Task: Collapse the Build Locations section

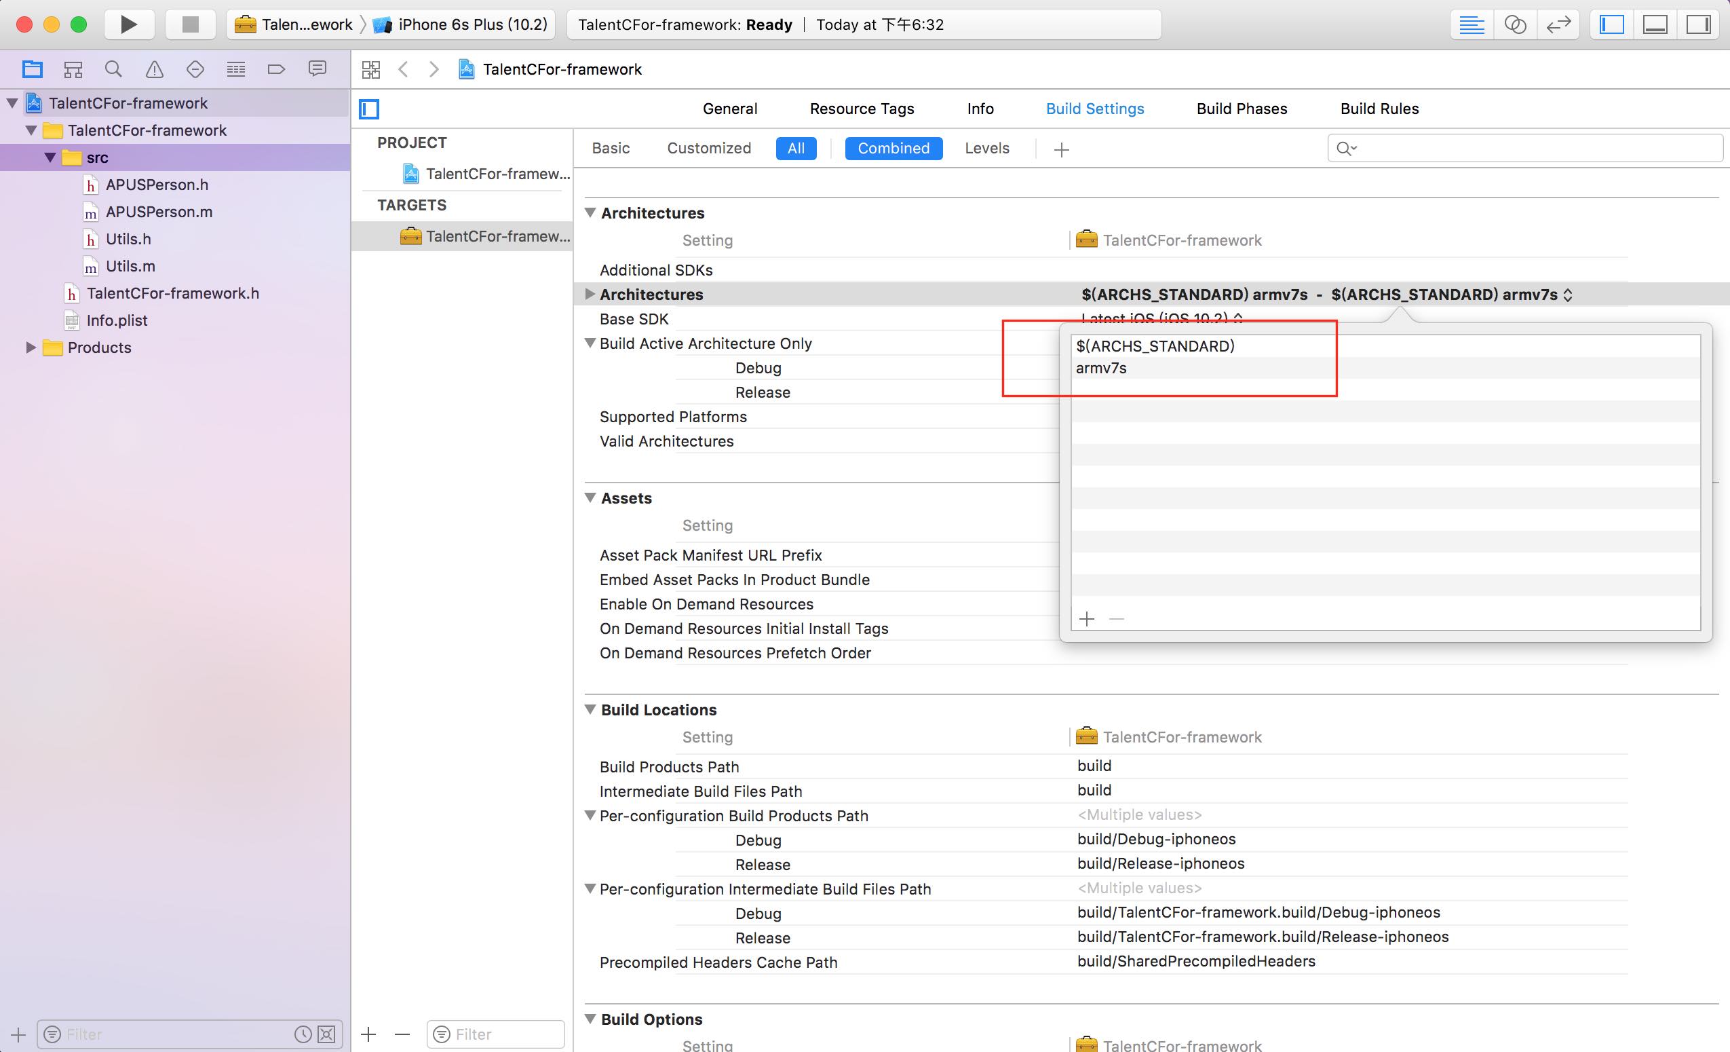Action: tap(590, 709)
